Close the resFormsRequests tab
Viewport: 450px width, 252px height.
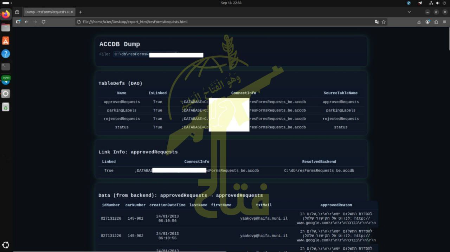(72, 12)
